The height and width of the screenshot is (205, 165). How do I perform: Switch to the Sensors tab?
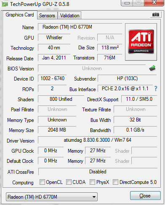pyautogui.click(x=47, y=16)
